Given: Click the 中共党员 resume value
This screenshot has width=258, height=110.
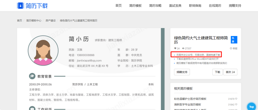Looking at the screenshot, I should pos(137,55).
